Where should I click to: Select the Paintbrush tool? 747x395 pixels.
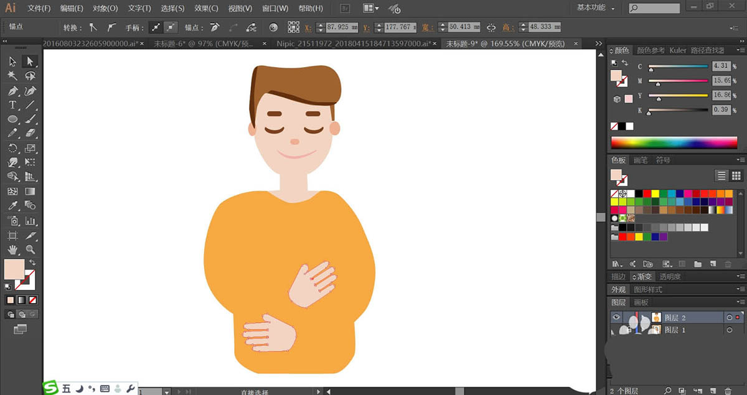click(30, 119)
